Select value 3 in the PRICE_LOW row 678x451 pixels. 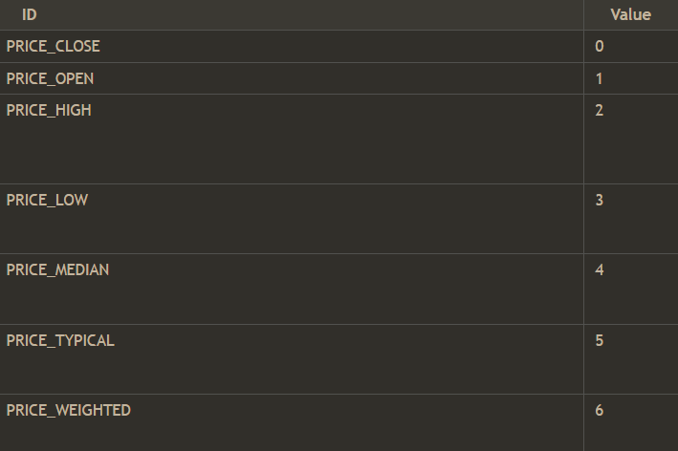[x=600, y=200]
